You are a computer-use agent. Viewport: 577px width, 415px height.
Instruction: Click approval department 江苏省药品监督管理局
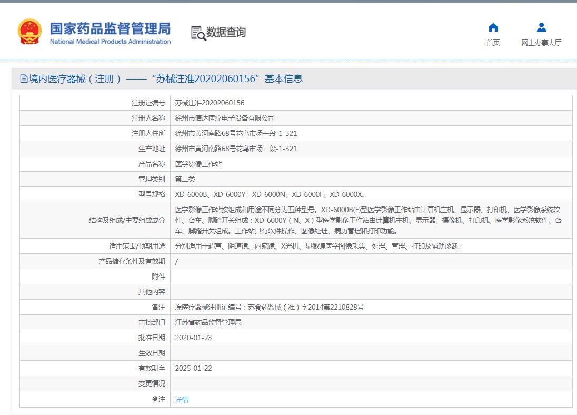[208, 322]
